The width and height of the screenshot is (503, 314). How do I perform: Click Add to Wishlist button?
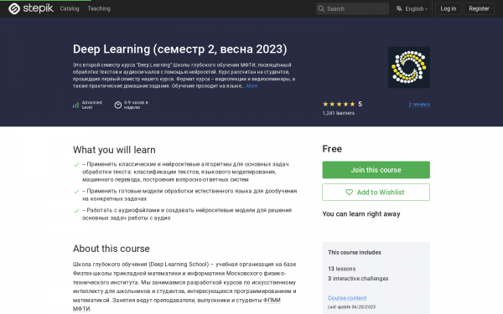pyautogui.click(x=376, y=193)
